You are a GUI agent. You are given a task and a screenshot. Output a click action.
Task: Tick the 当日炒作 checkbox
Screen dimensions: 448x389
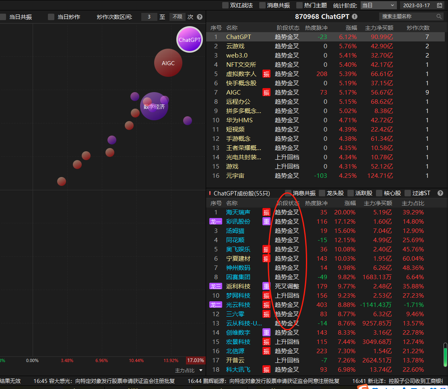(x=51, y=17)
